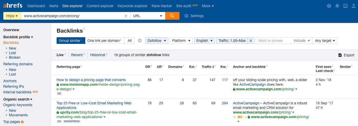Select the All links mode
The height and width of the screenshot is (126, 358).
130,41
